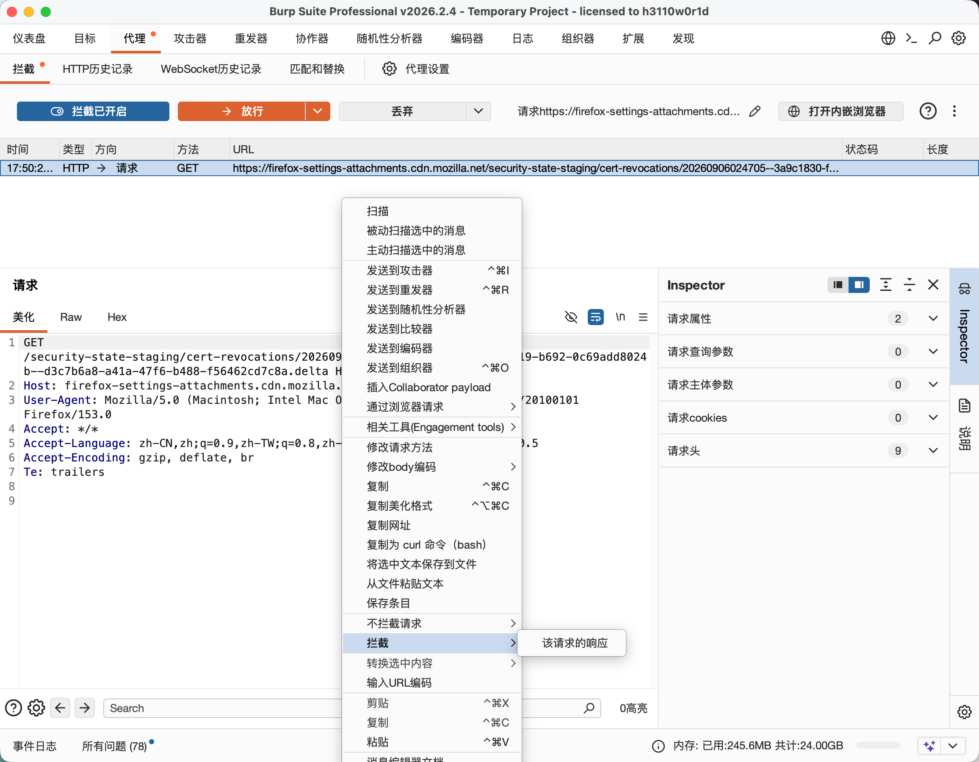The image size is (979, 762).
Task: Open 代理设置 proxy settings
Action: (415, 69)
